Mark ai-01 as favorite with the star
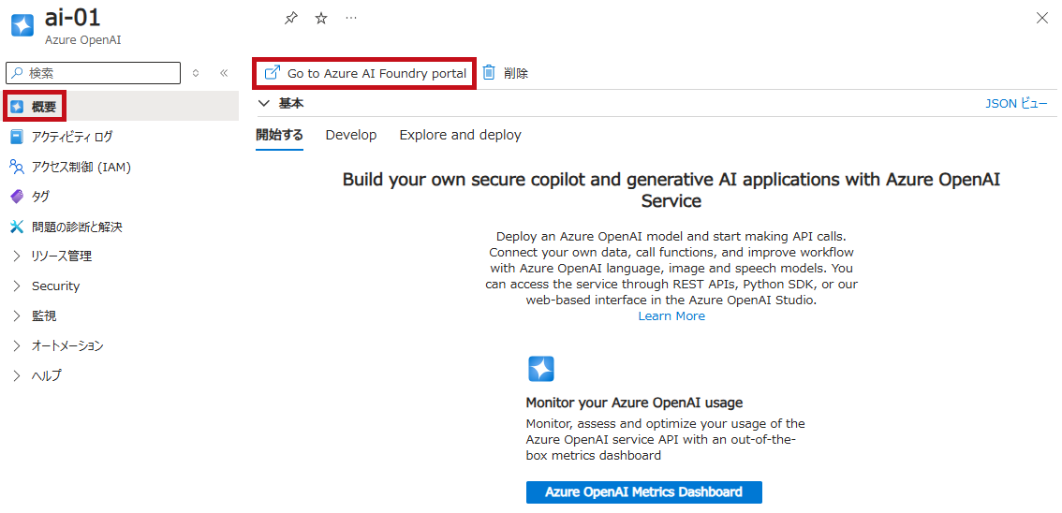This screenshot has width=1062, height=513. click(321, 19)
